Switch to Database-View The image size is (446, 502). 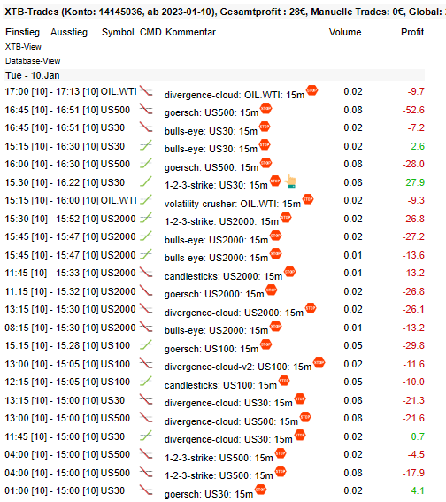[x=33, y=61]
